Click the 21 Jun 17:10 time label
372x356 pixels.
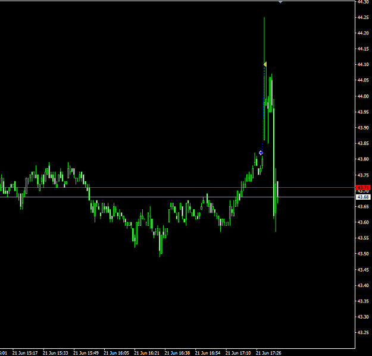(238, 353)
